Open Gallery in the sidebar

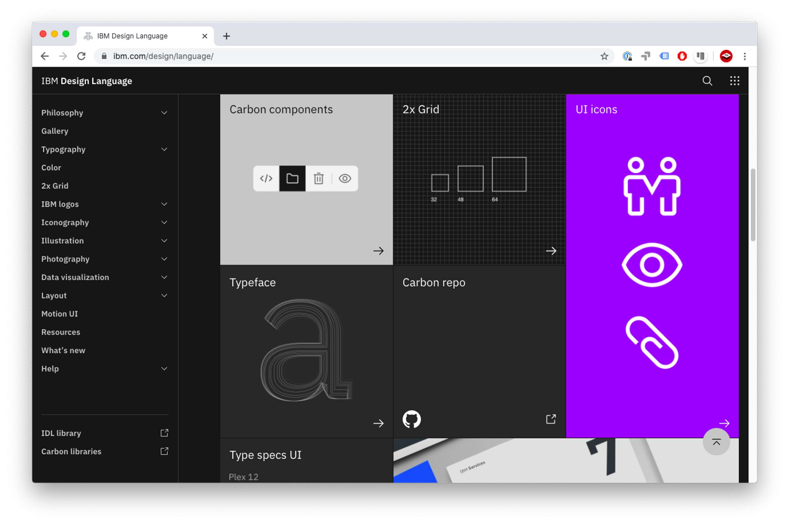pos(55,131)
